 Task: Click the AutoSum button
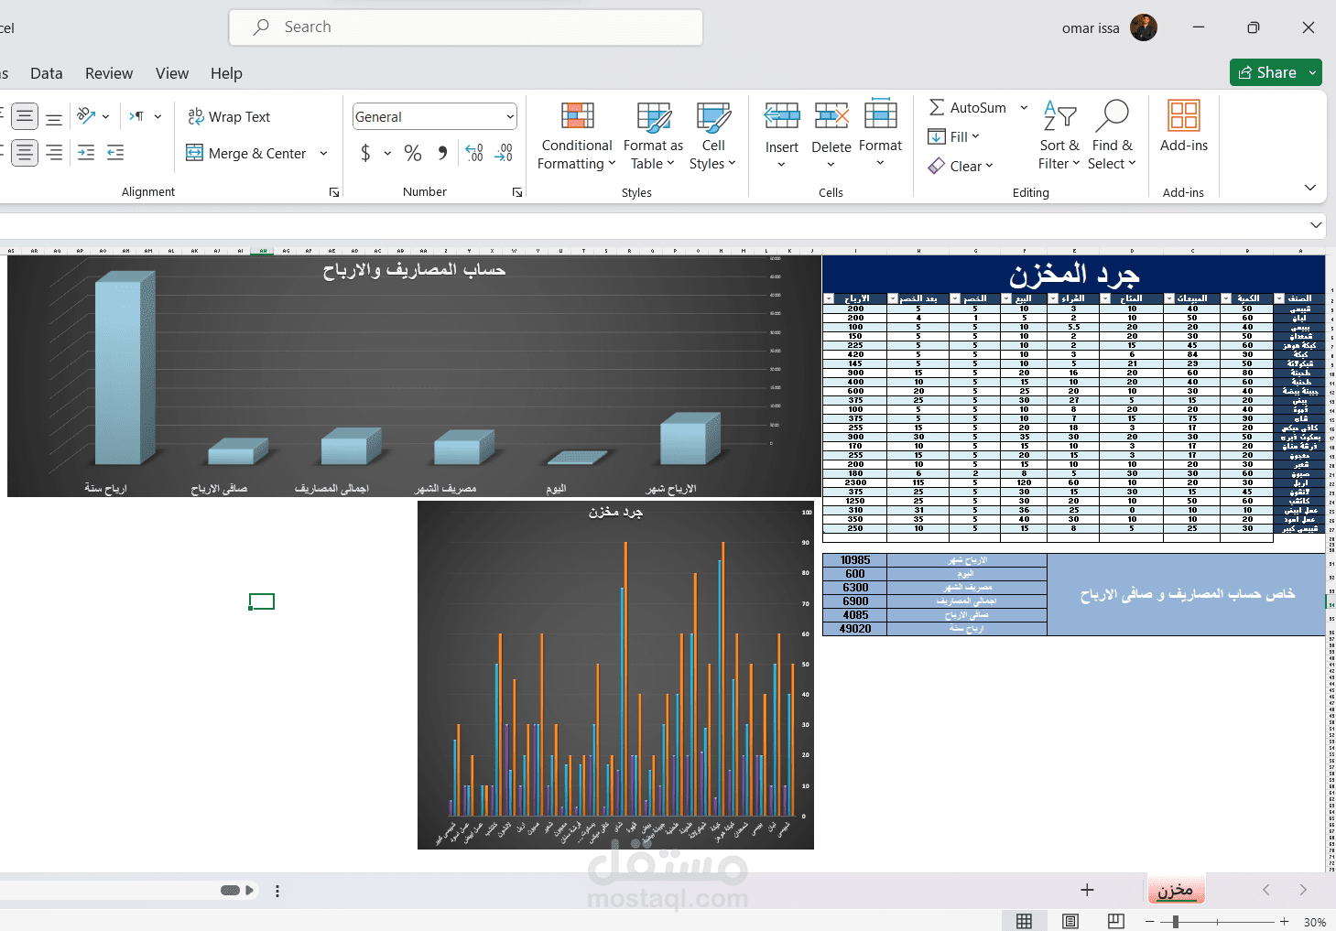pyautogui.click(x=968, y=108)
